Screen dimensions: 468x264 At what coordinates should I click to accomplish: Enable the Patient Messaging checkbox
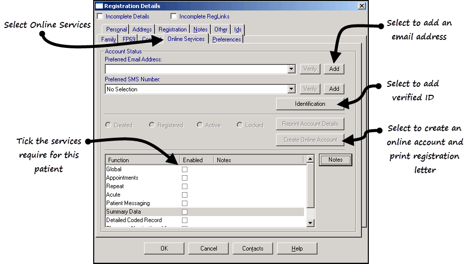point(185,203)
